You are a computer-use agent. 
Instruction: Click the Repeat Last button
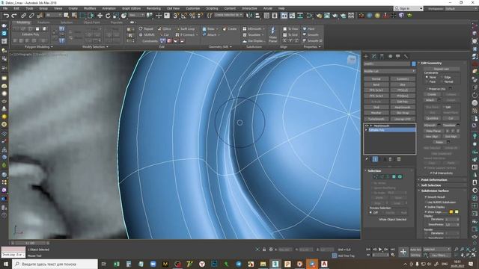coord(441,69)
